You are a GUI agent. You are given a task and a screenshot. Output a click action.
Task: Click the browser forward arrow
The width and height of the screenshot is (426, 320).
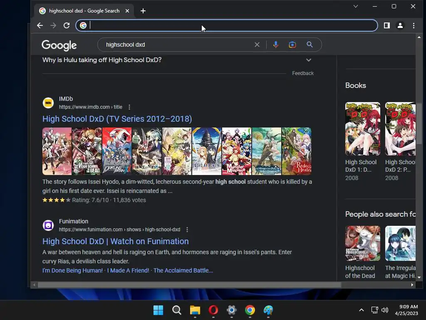(53, 25)
